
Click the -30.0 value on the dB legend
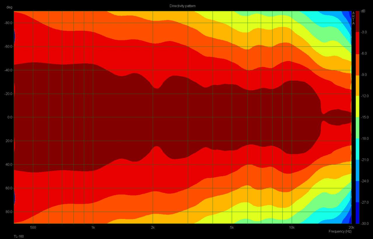pyautogui.click(x=365, y=224)
